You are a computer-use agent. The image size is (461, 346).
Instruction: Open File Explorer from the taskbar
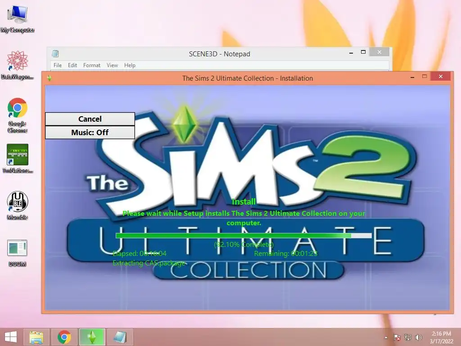point(36,337)
